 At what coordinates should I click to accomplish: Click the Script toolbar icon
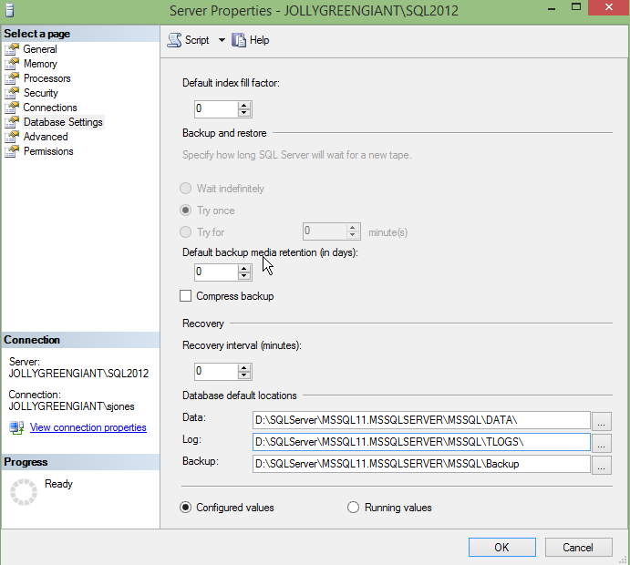click(x=174, y=40)
